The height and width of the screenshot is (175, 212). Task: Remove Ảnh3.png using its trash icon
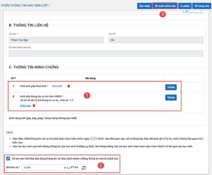[34, 106]
